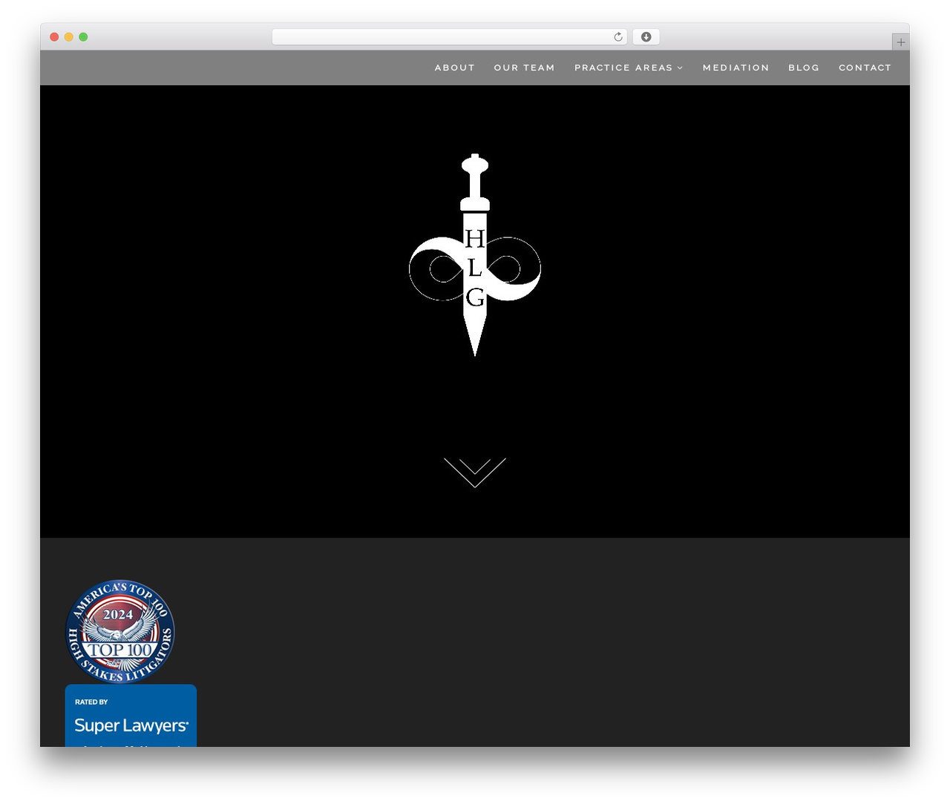Maximize the window with the green button

83,37
